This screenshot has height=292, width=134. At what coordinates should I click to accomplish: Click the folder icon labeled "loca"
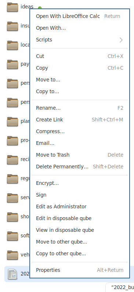(x=12, y=45)
